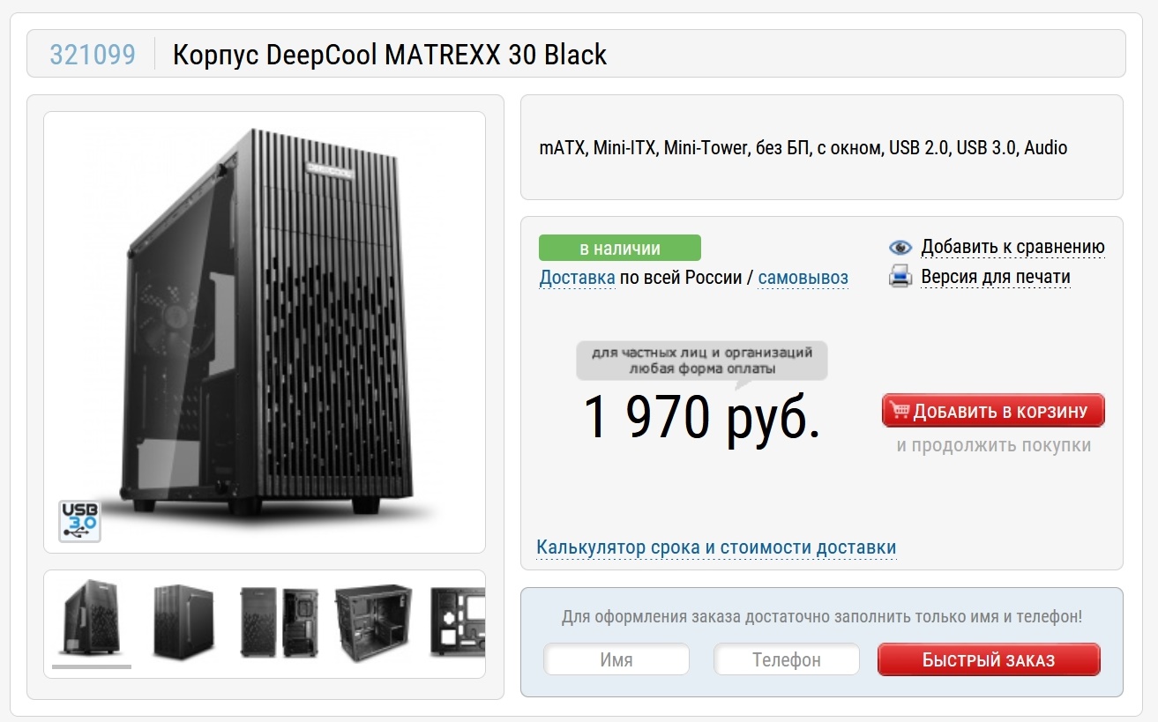The image size is (1158, 722).
Task: Add item with Добавить в корзину button
Action: coord(993,411)
